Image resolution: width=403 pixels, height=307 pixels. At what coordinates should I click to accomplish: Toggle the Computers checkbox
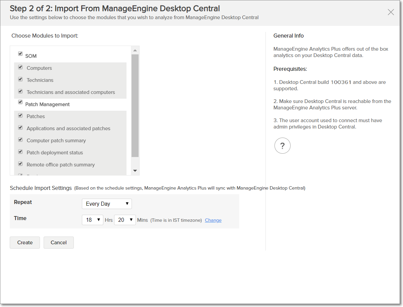[x=20, y=67]
